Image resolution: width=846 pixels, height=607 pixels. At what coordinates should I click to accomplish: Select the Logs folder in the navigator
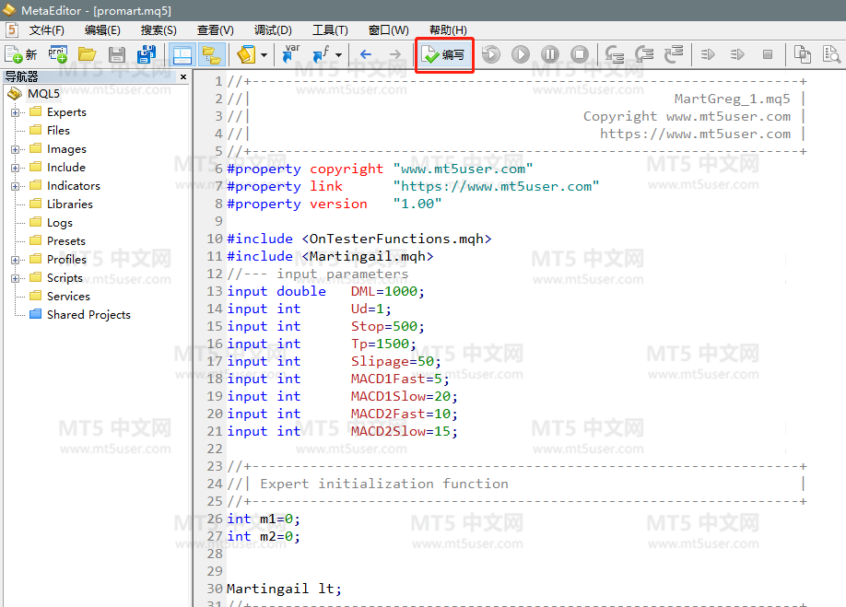coord(59,223)
